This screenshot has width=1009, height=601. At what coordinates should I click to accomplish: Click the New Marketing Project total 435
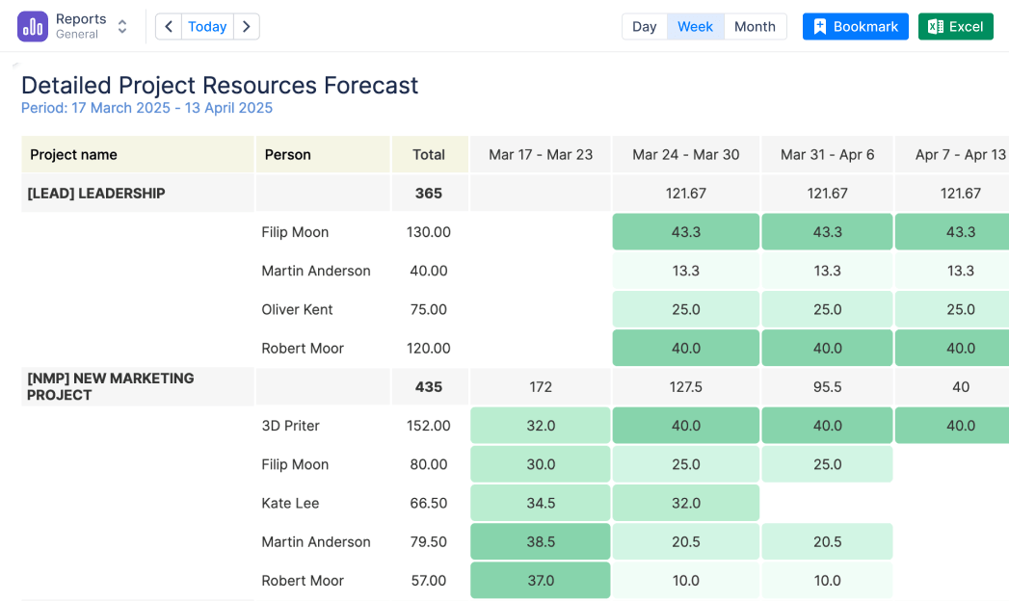coord(429,387)
